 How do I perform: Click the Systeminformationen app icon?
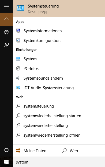coord(18,31)
